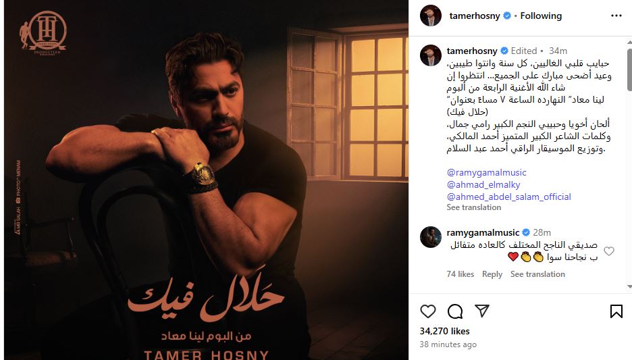Save the post with the bookmark icon
This screenshot has width=632, height=360.
pos(616,311)
